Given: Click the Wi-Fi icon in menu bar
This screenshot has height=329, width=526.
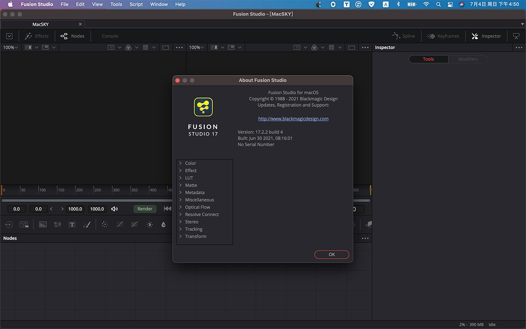Looking at the screenshot, I should (x=426, y=4).
